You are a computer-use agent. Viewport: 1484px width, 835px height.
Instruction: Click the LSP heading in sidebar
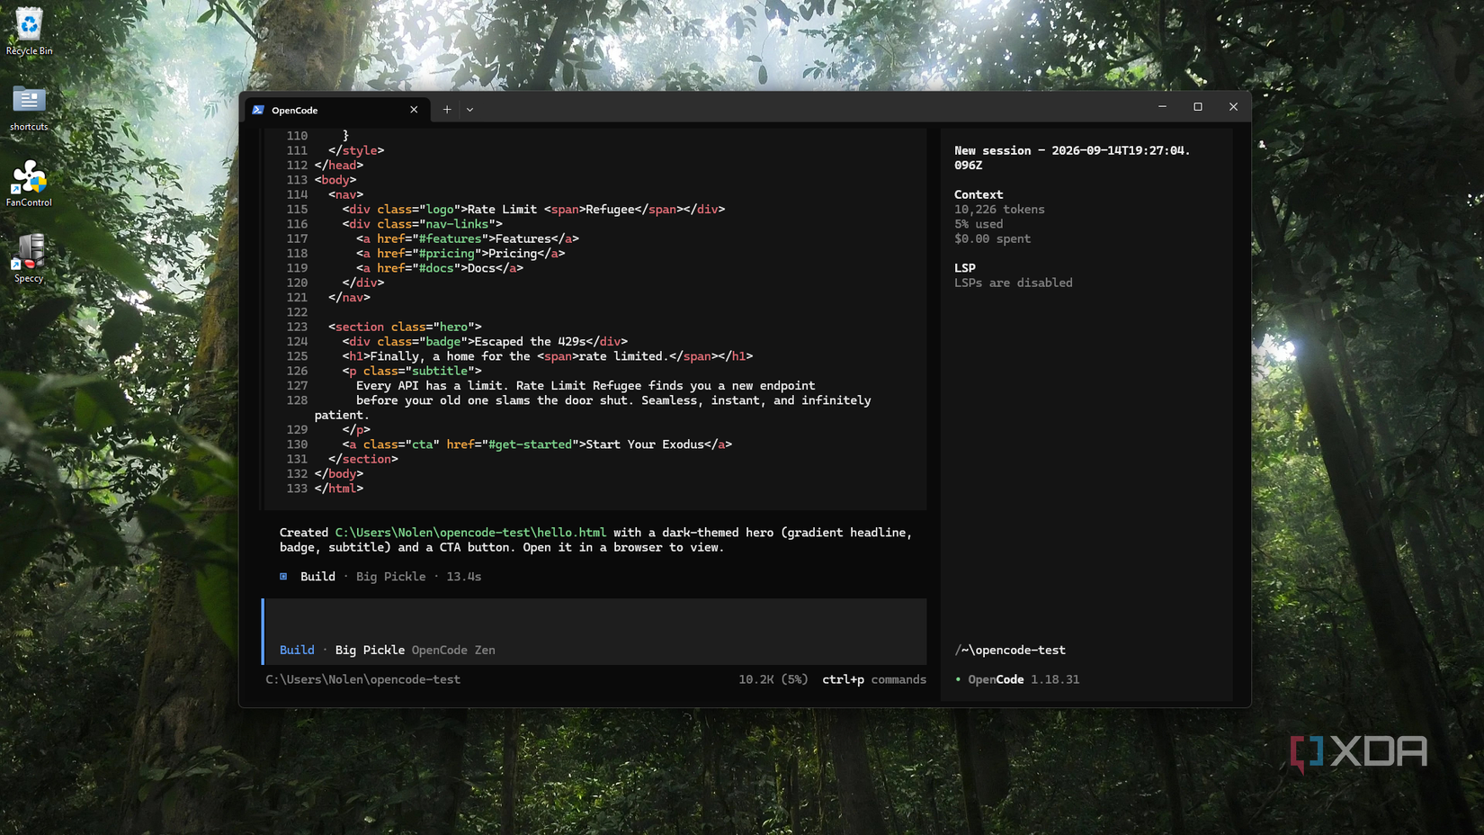point(964,268)
